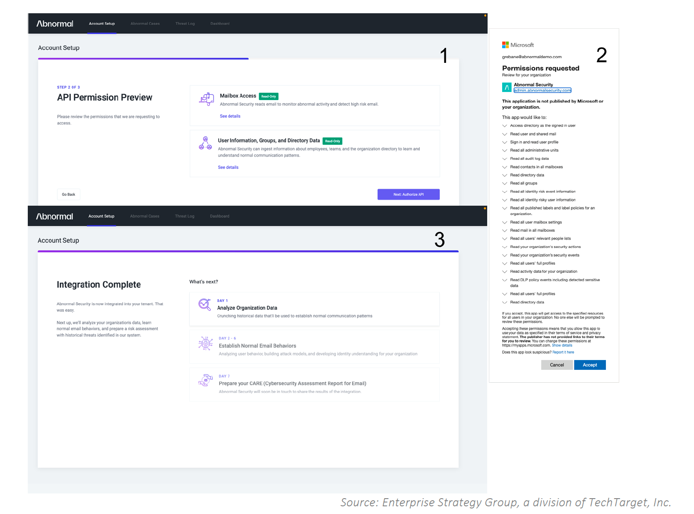Expand Read your organization's security events

pos(505,255)
